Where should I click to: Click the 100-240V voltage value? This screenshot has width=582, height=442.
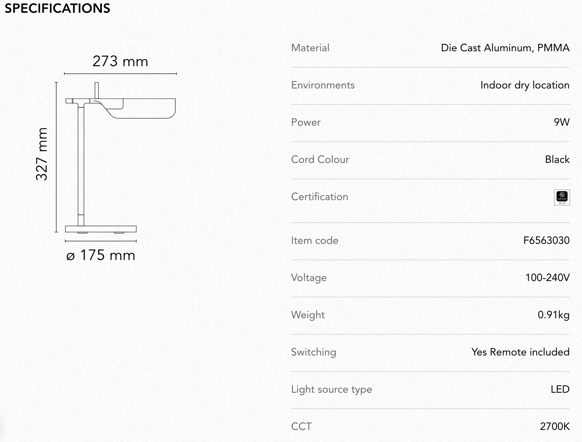(x=547, y=278)
